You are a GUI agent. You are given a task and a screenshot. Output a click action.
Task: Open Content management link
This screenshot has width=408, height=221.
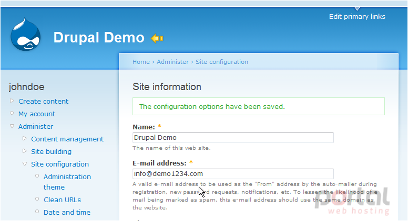[x=67, y=139]
